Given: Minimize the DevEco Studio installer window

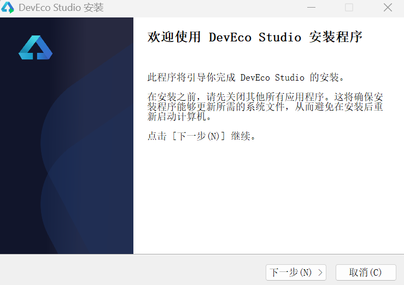Looking at the screenshot, I should [311, 8].
